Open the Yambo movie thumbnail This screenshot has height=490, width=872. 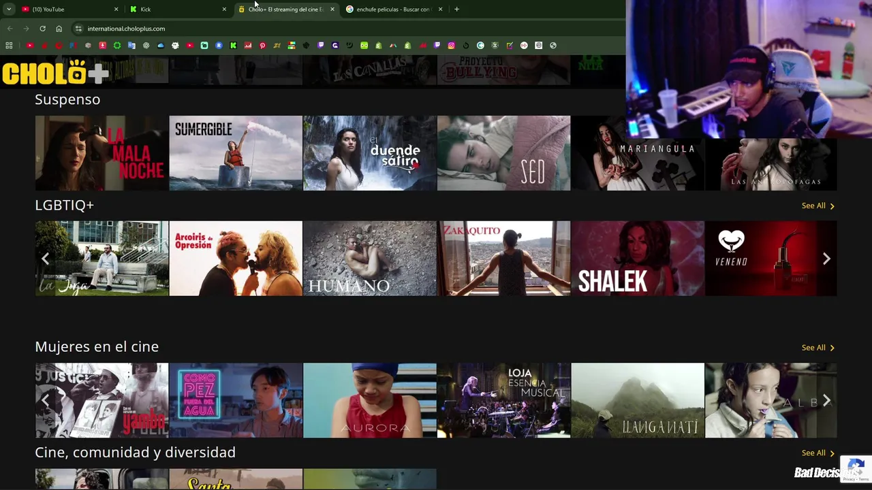click(102, 401)
